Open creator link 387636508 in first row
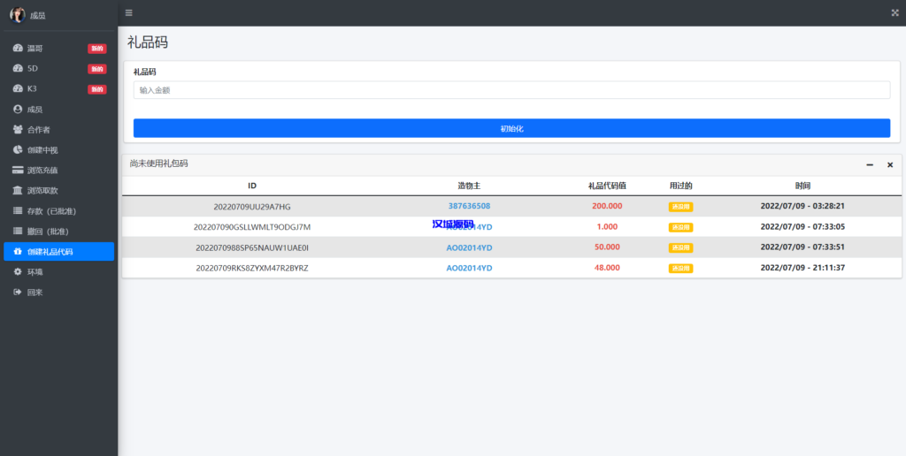 (469, 207)
